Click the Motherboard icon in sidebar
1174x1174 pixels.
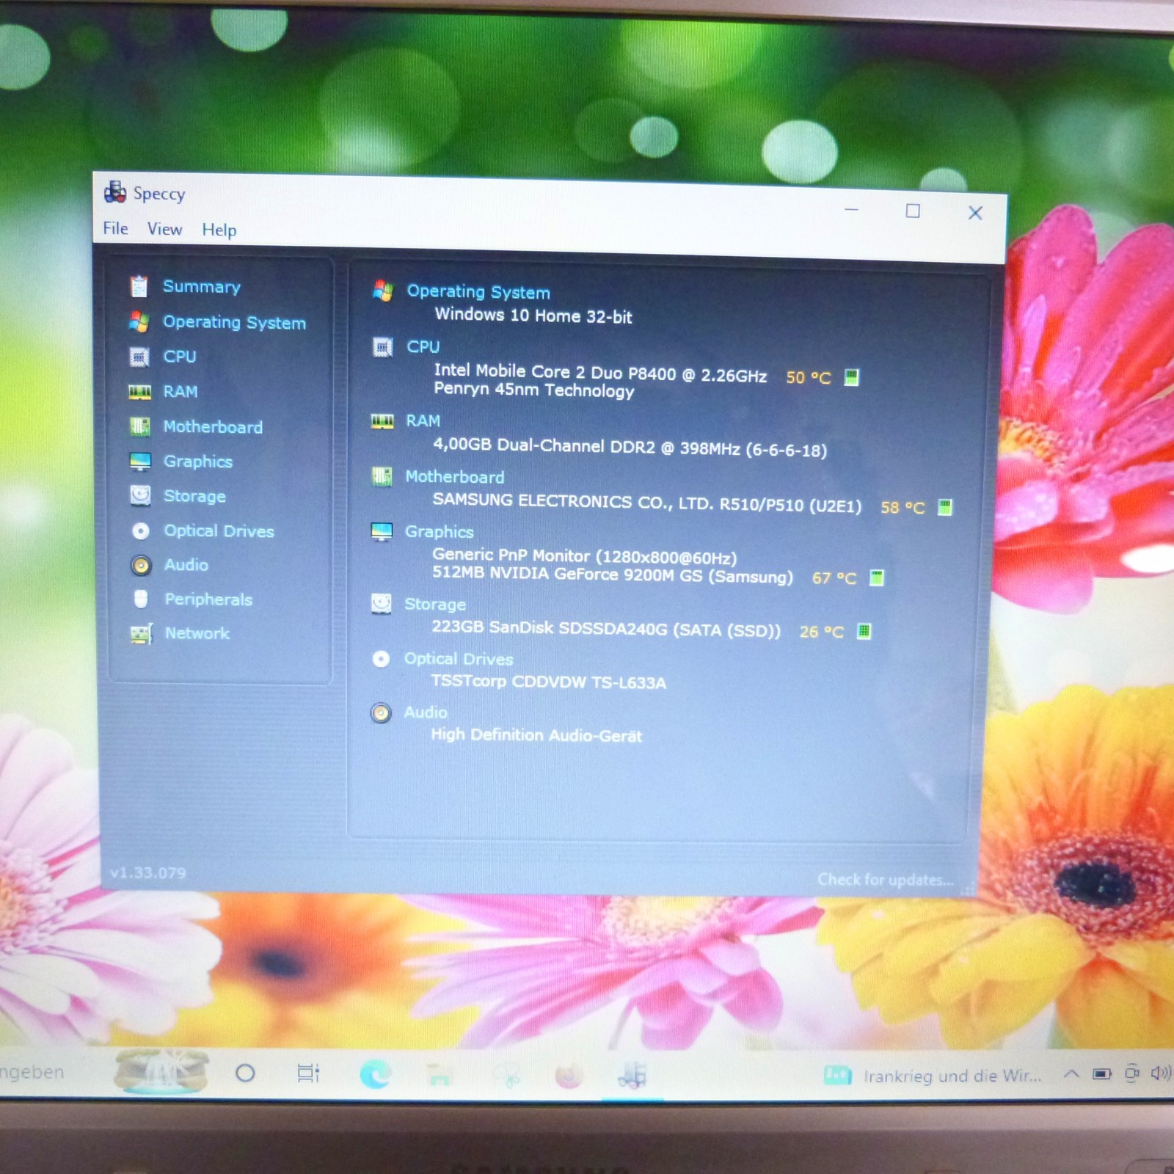tap(139, 426)
